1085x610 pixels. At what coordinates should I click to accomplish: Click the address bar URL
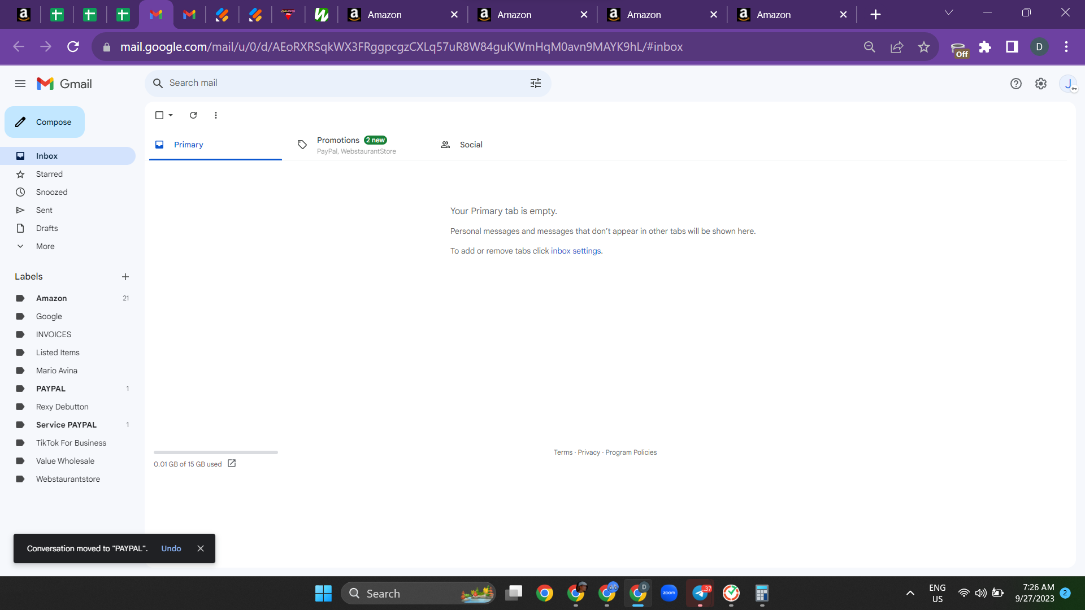401,47
